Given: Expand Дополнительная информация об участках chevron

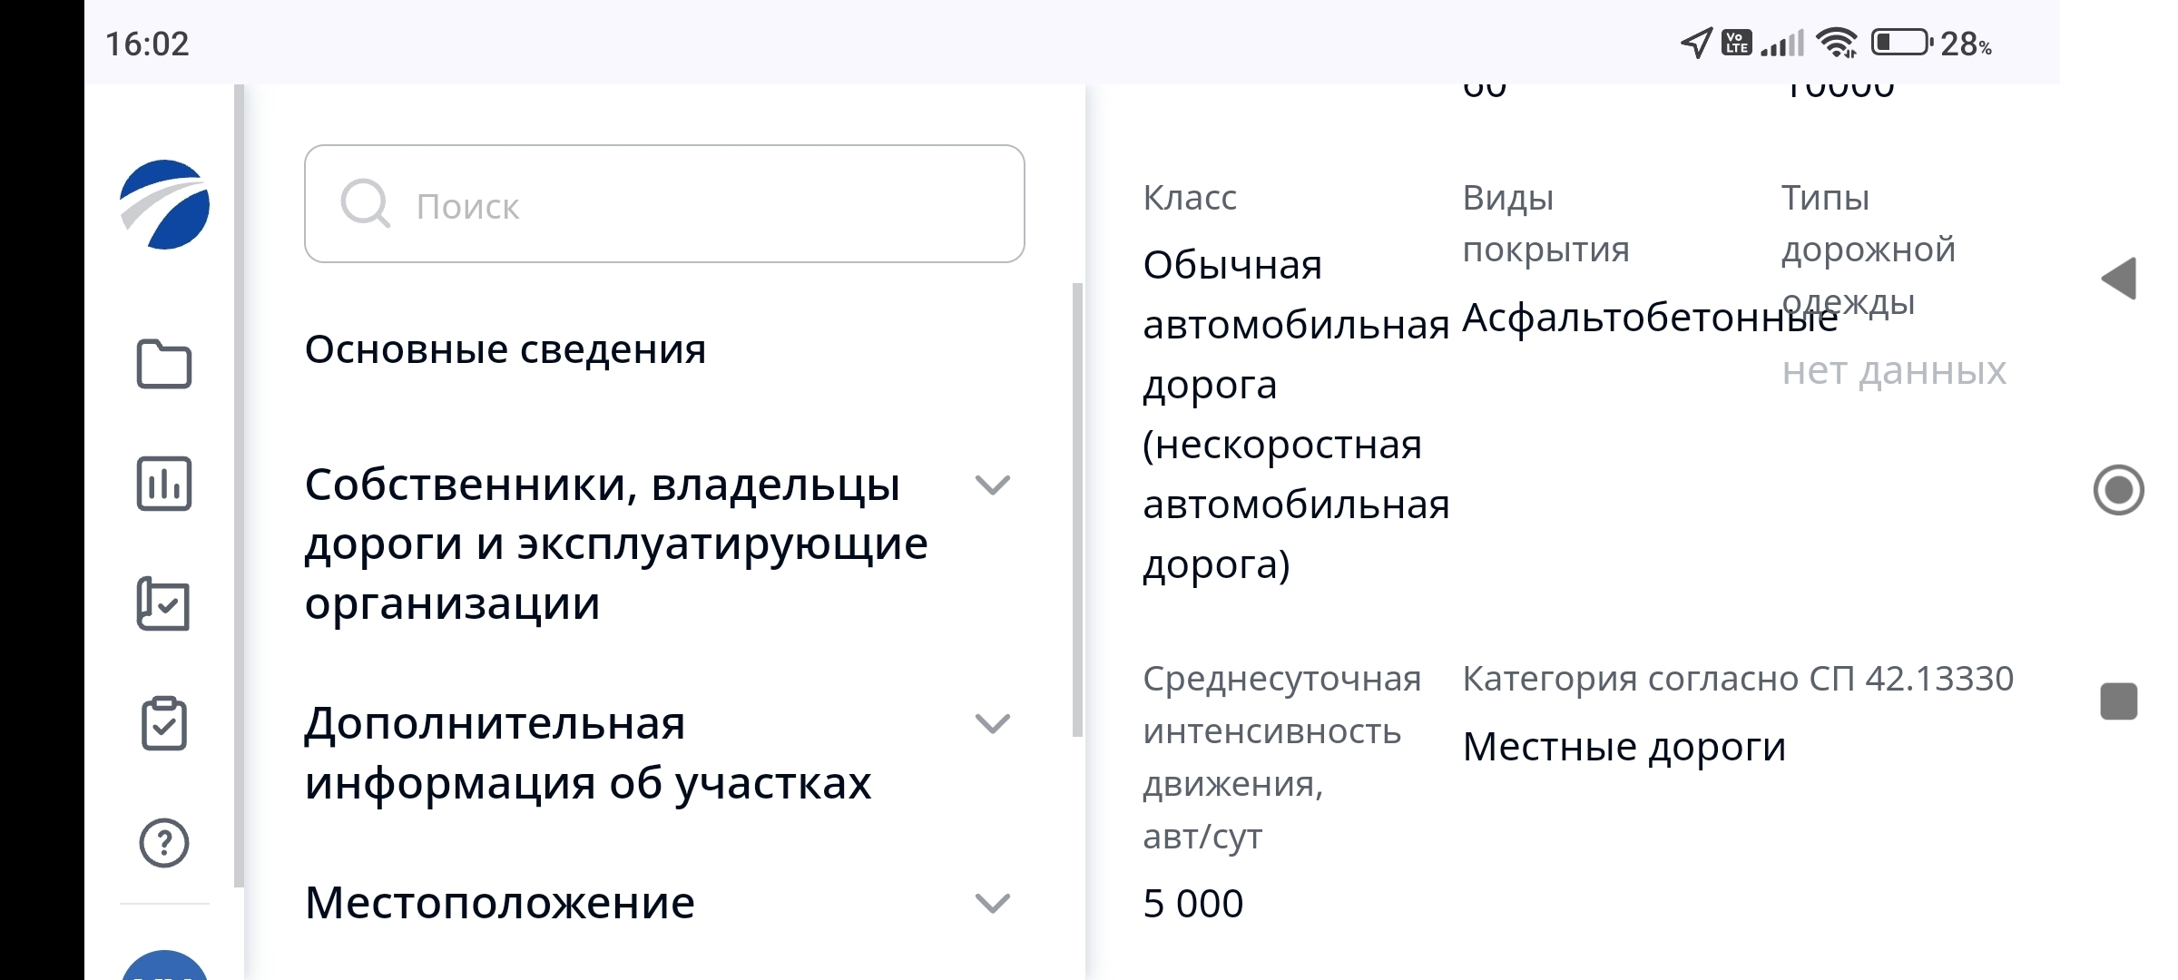Looking at the screenshot, I should click(992, 723).
